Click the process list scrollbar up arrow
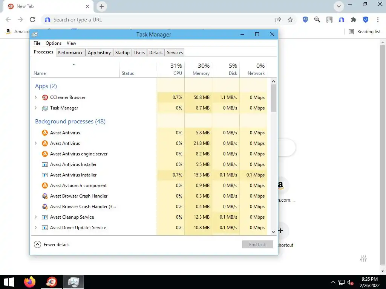Screen dimensions: 386x289 (273, 81)
